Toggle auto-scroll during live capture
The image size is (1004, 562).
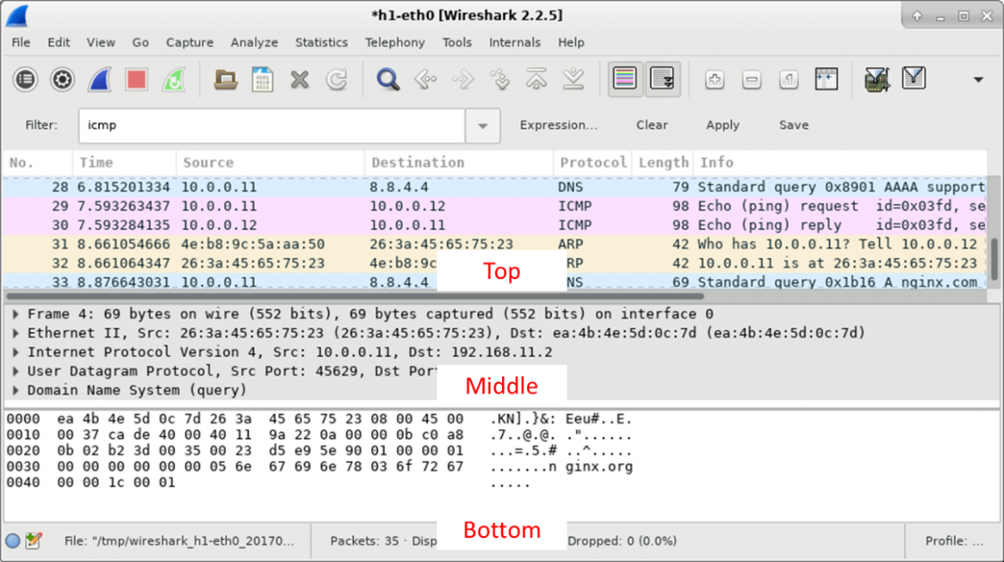pyautogui.click(x=664, y=79)
